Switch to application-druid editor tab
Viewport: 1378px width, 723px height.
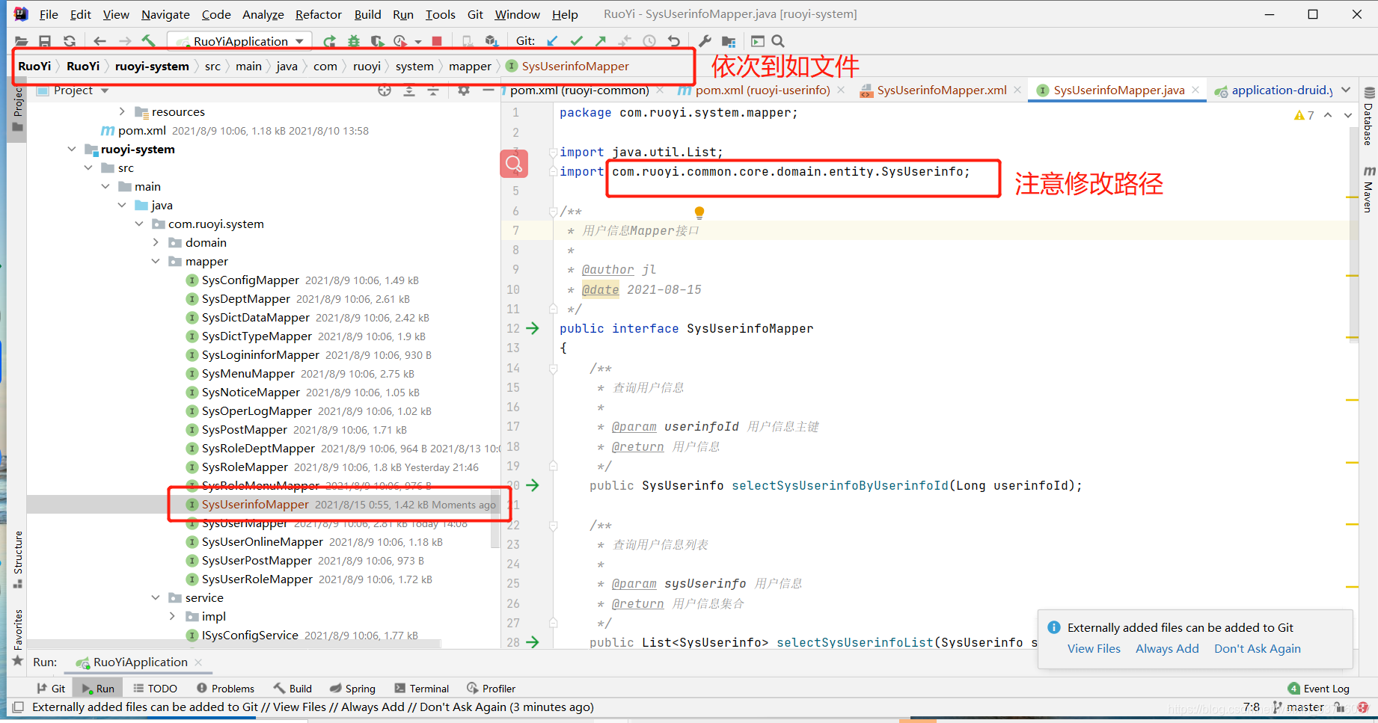[1273, 90]
